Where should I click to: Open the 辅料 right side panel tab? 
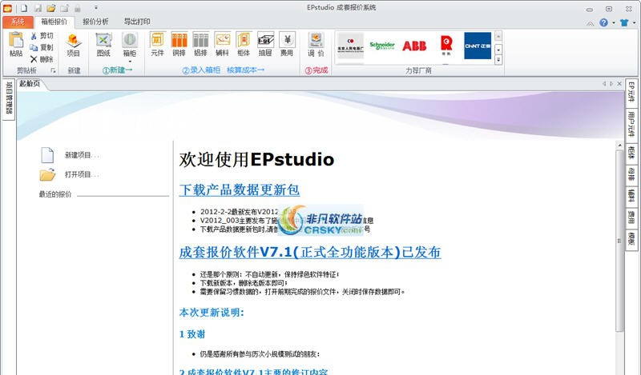(631, 196)
